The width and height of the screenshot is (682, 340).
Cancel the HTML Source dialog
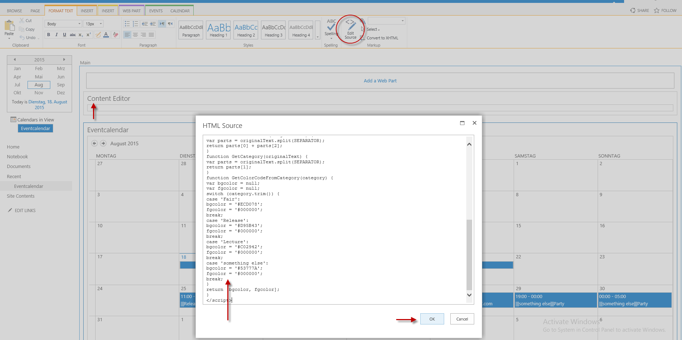point(462,319)
